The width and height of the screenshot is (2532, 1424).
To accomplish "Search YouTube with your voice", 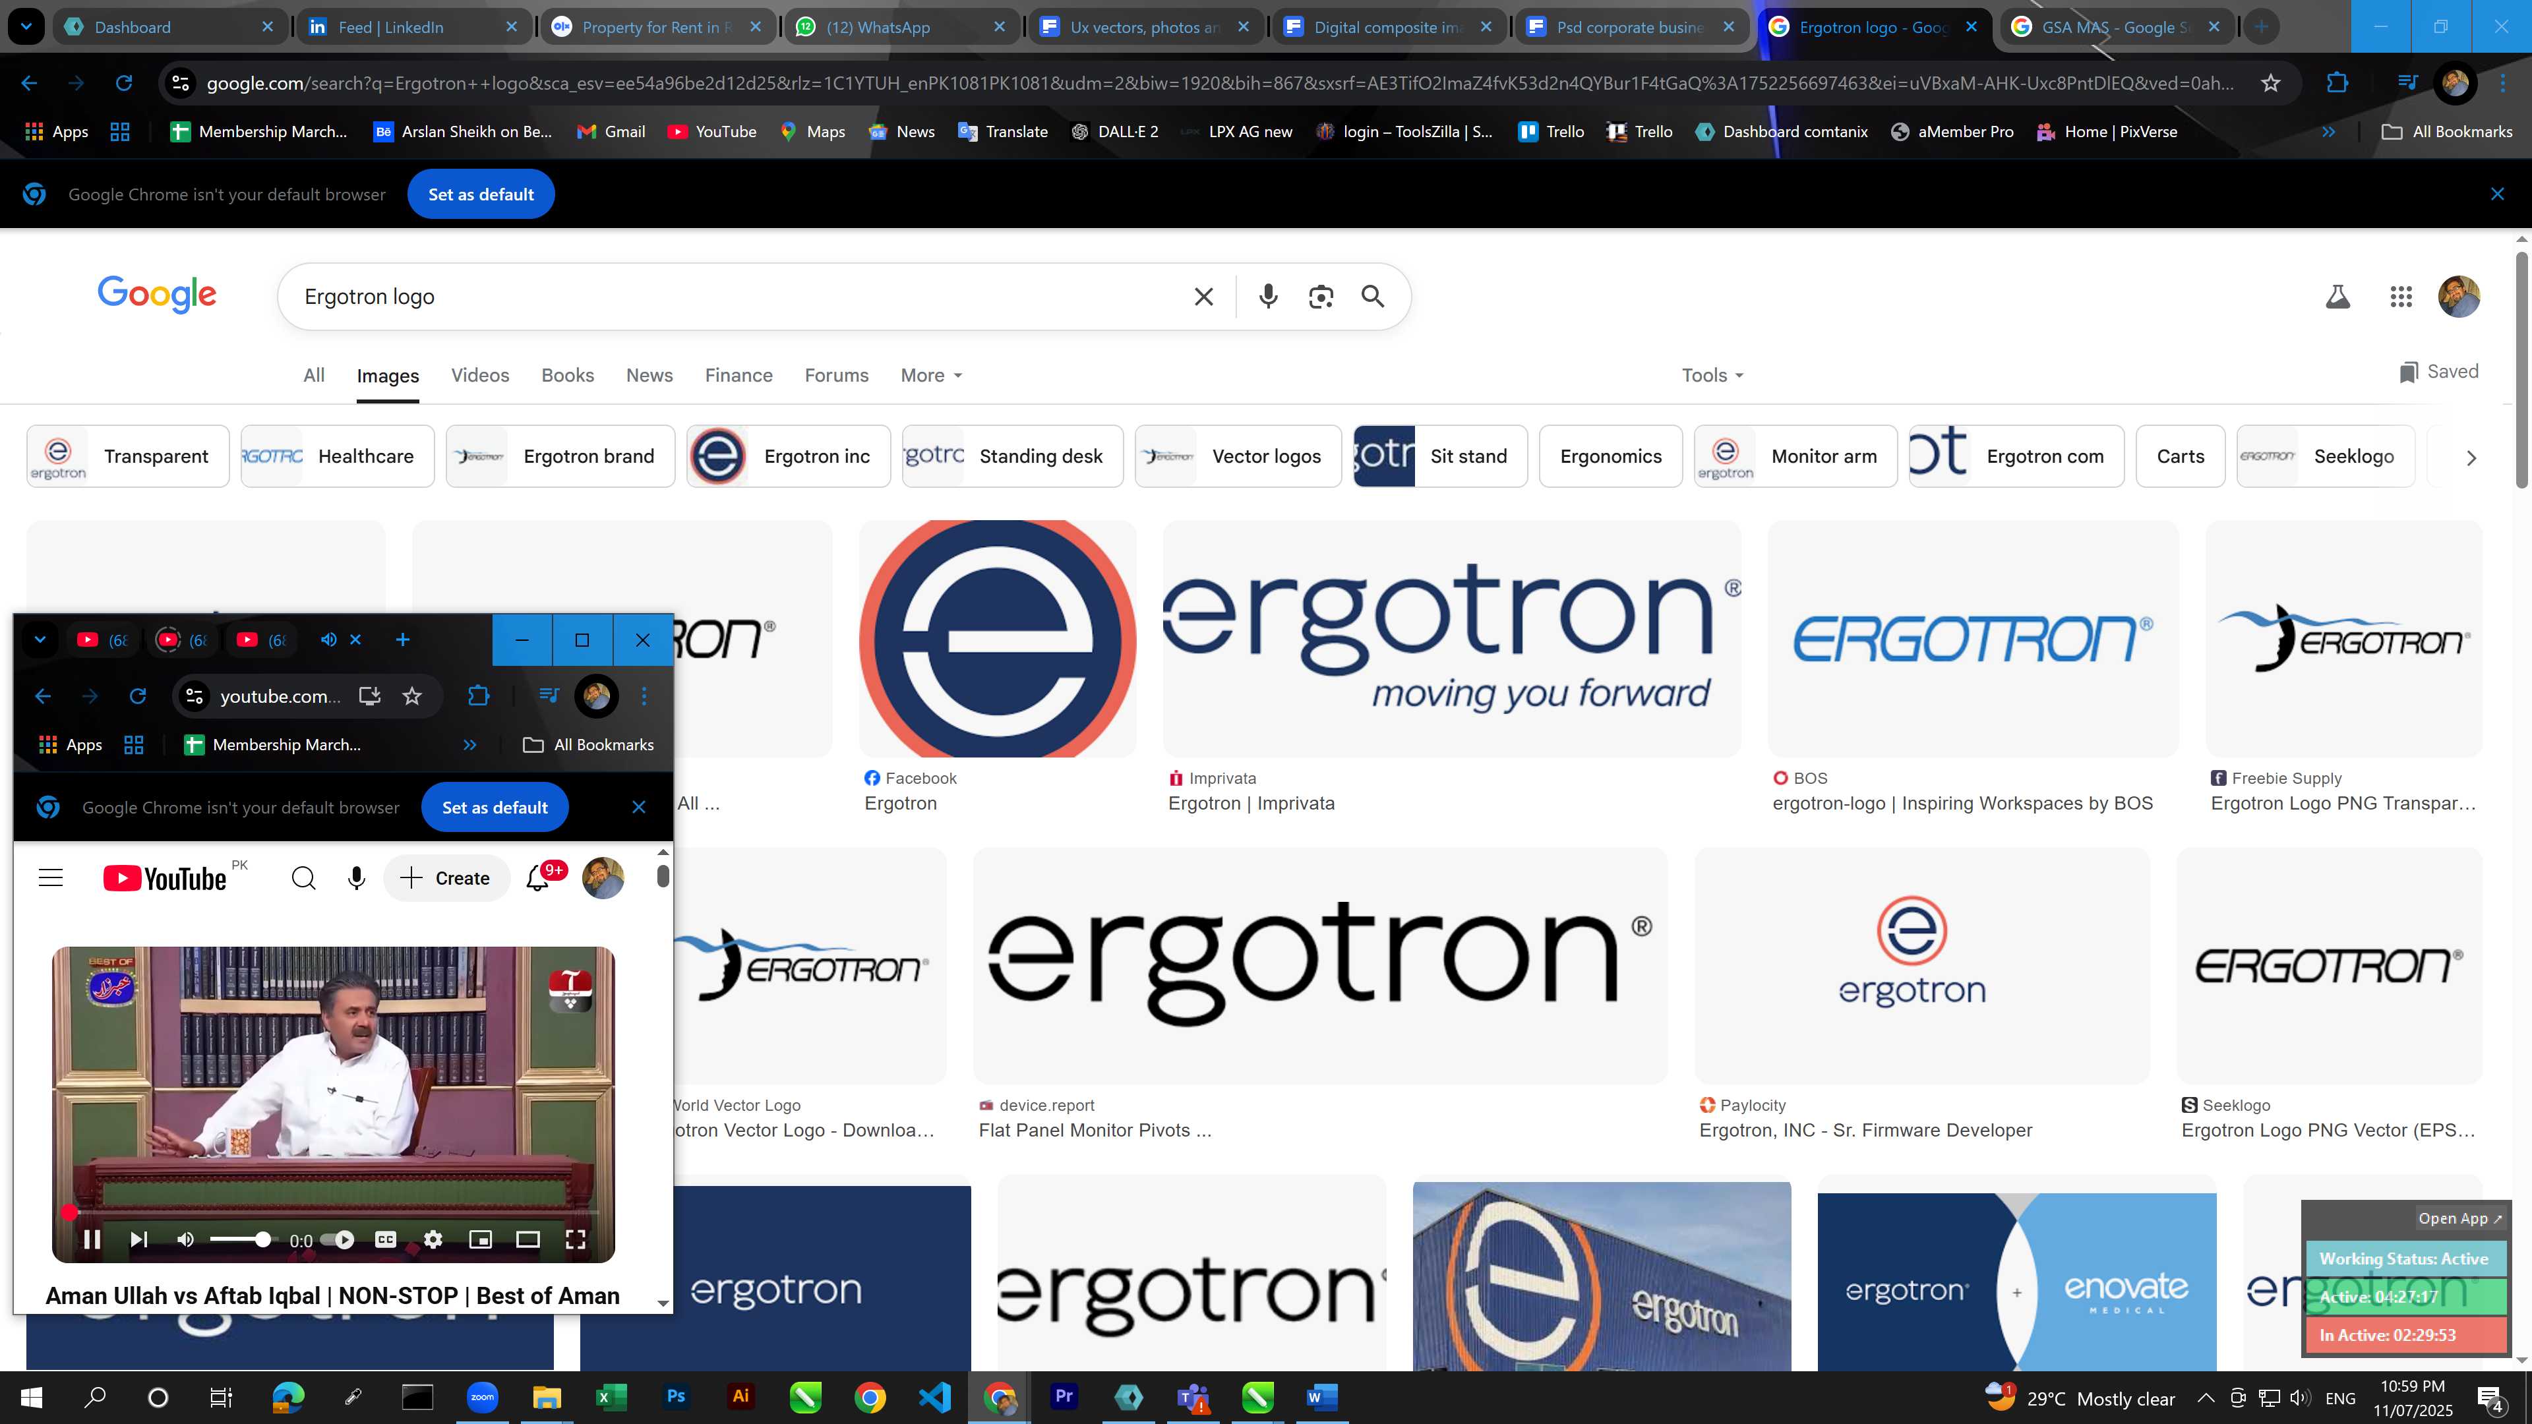I will pos(357,877).
